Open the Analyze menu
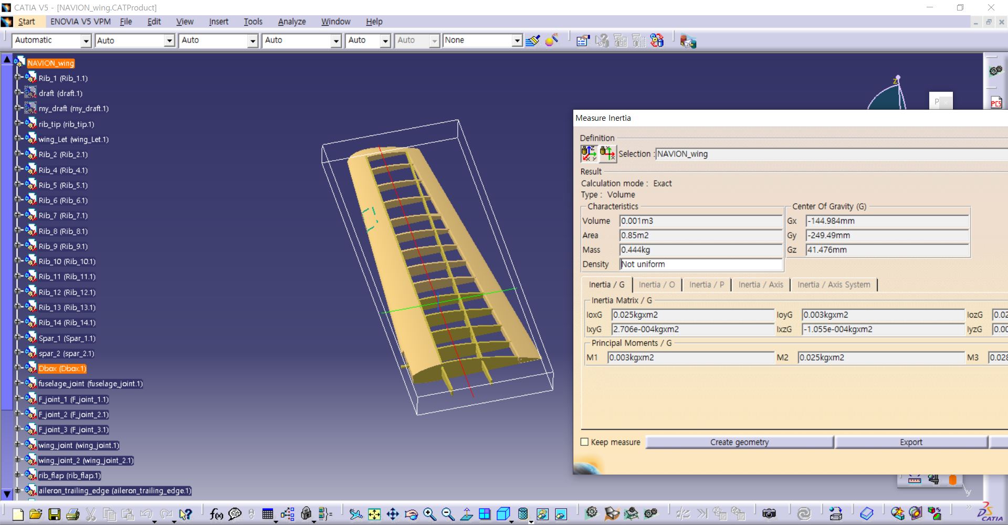The image size is (1008, 525). [x=292, y=22]
